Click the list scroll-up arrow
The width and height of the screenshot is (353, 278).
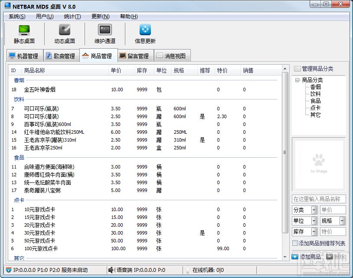[285, 69]
